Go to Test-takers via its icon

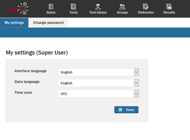[x=98, y=7]
